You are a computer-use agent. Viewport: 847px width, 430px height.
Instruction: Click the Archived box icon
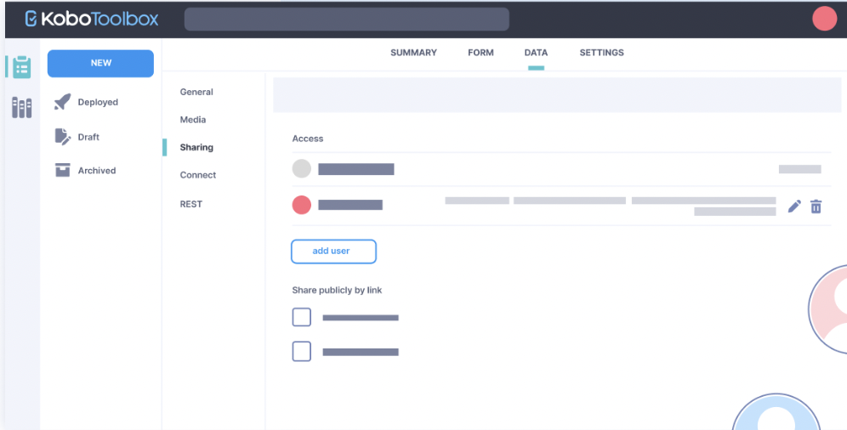pos(63,170)
